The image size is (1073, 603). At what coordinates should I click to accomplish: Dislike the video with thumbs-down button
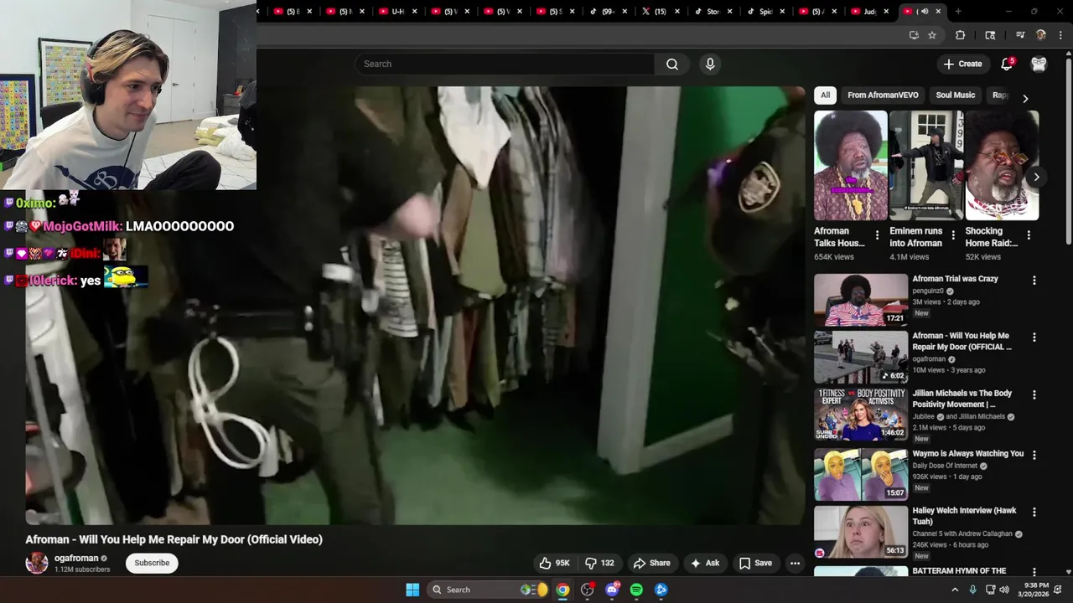[x=599, y=563]
